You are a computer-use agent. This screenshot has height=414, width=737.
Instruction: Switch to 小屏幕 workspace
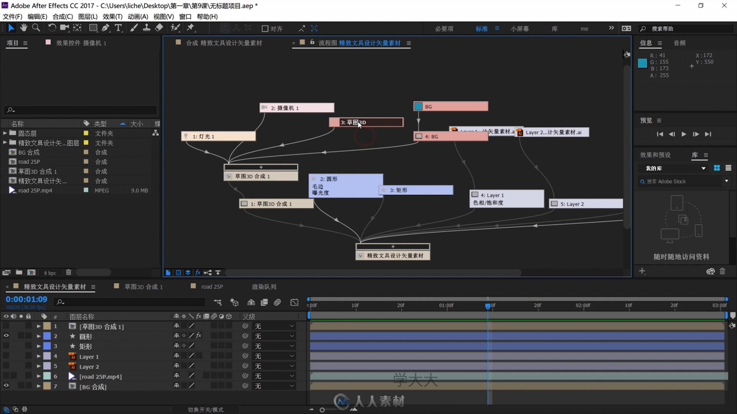click(x=520, y=28)
